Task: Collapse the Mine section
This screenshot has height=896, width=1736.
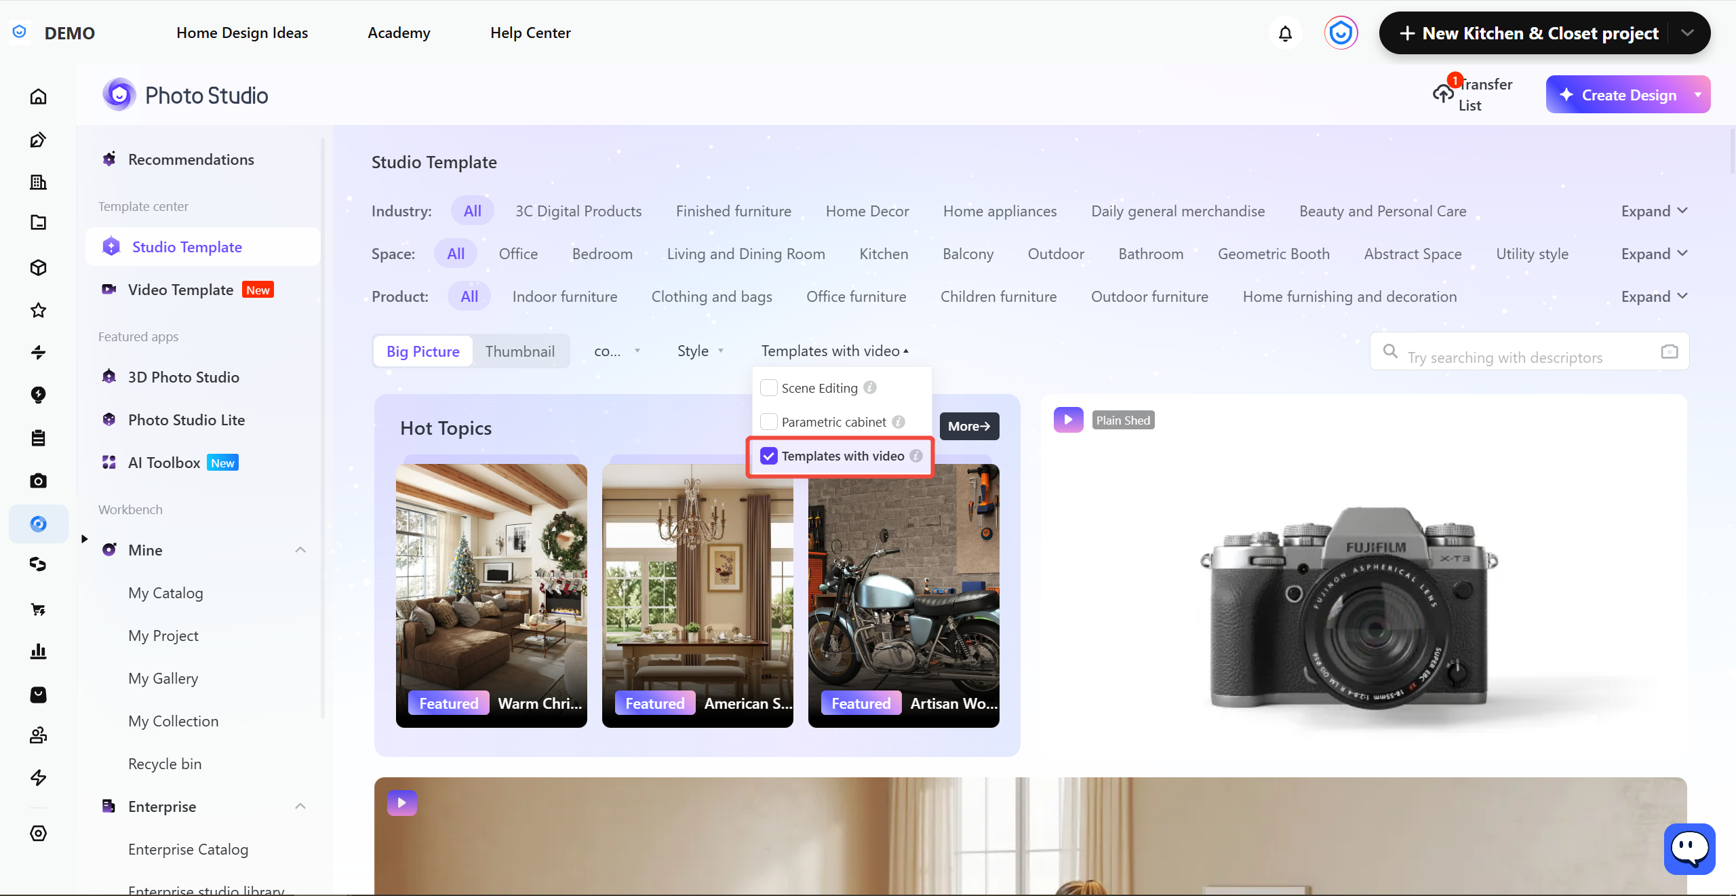Action: point(300,550)
